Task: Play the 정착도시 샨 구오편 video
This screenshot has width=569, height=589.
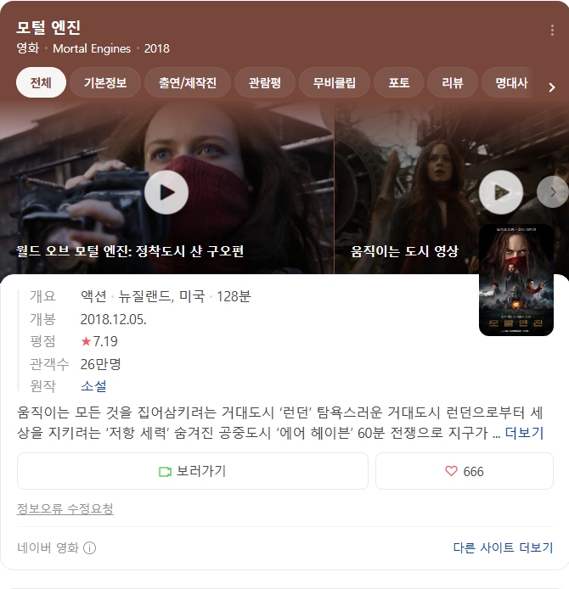Action: [x=166, y=193]
